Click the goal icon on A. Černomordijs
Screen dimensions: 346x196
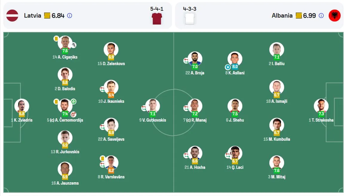(74, 102)
